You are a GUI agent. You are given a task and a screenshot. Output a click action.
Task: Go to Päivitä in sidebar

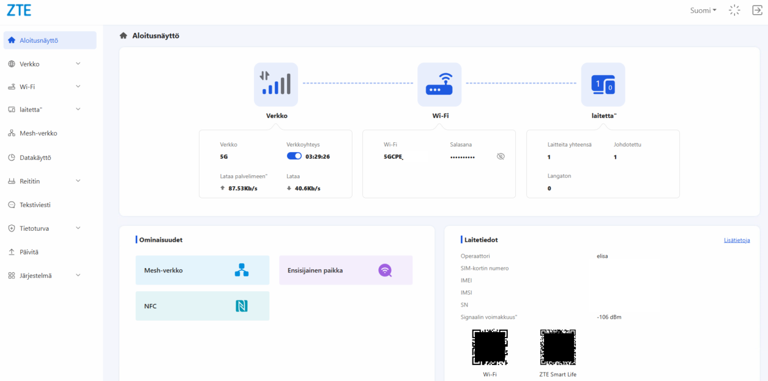[x=29, y=252]
